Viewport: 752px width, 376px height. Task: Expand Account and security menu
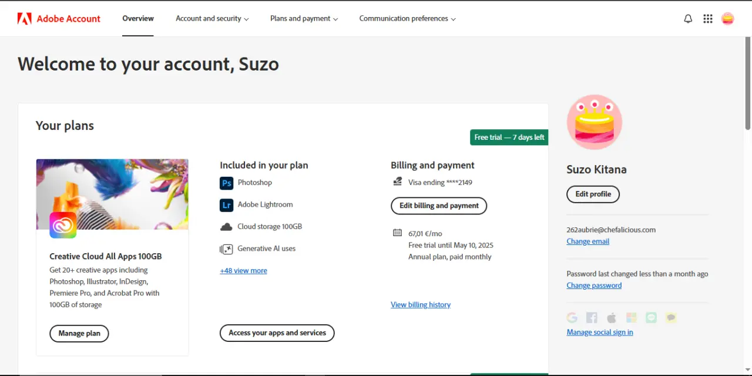tap(212, 19)
